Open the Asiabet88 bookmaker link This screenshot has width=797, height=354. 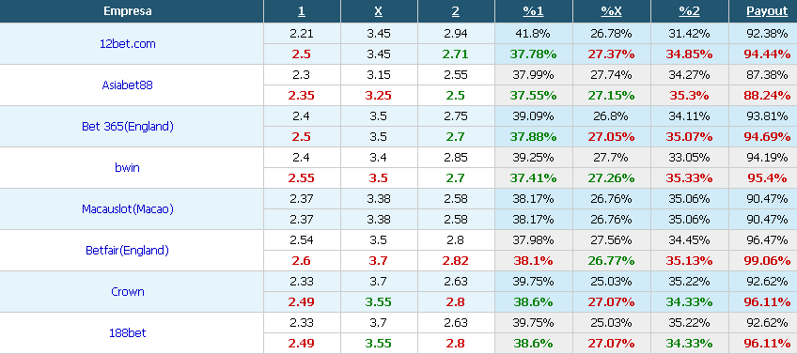pos(127,85)
